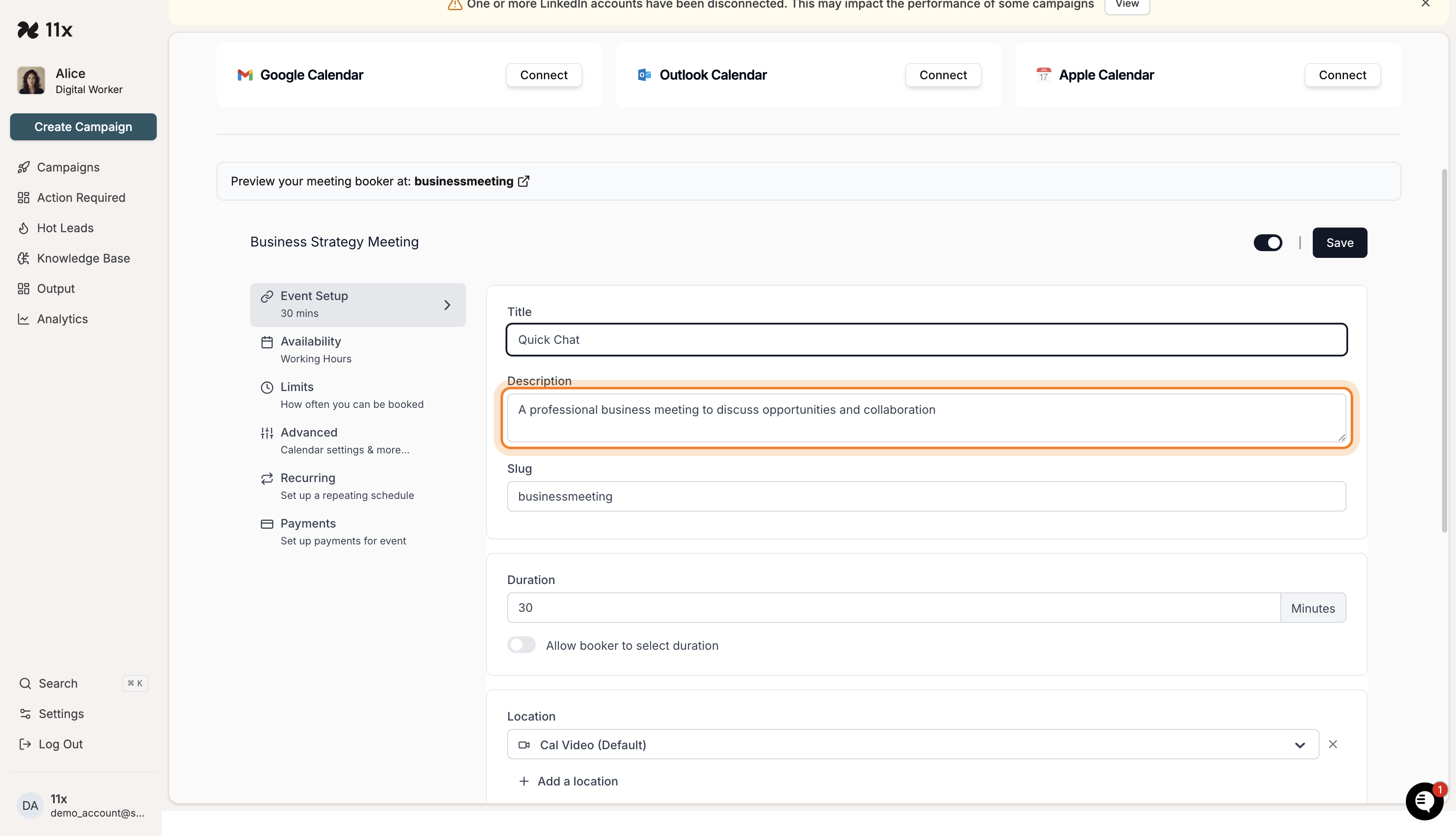Open the duration Minutes unit selector
This screenshot has height=836, width=1456.
(1313, 608)
